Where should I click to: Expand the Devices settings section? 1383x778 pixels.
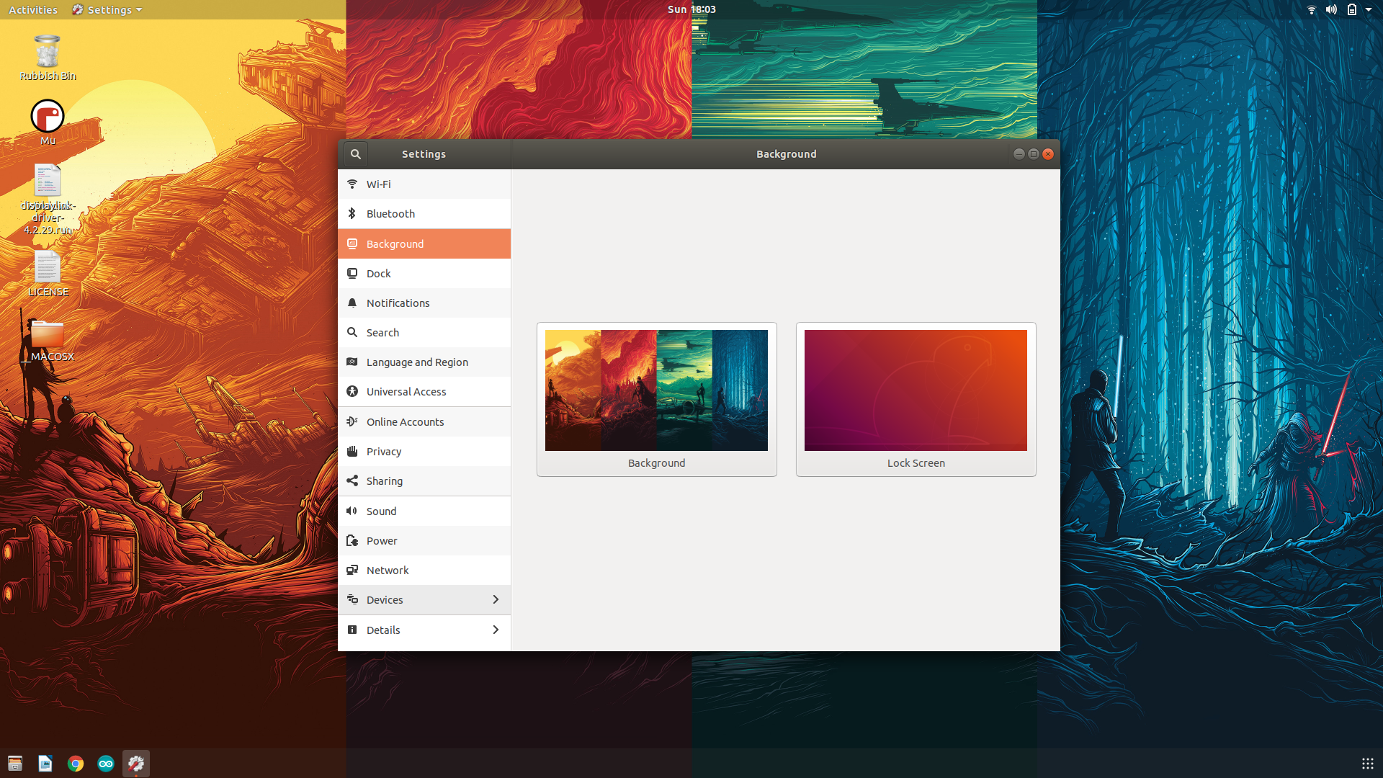[424, 600]
